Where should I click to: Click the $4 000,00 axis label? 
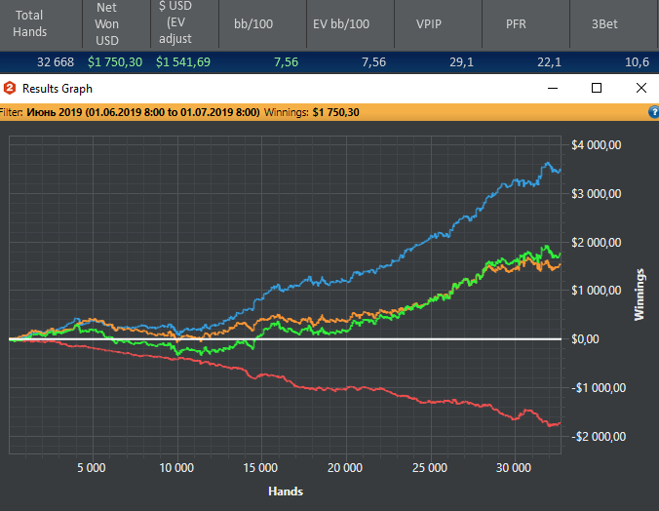coord(596,145)
